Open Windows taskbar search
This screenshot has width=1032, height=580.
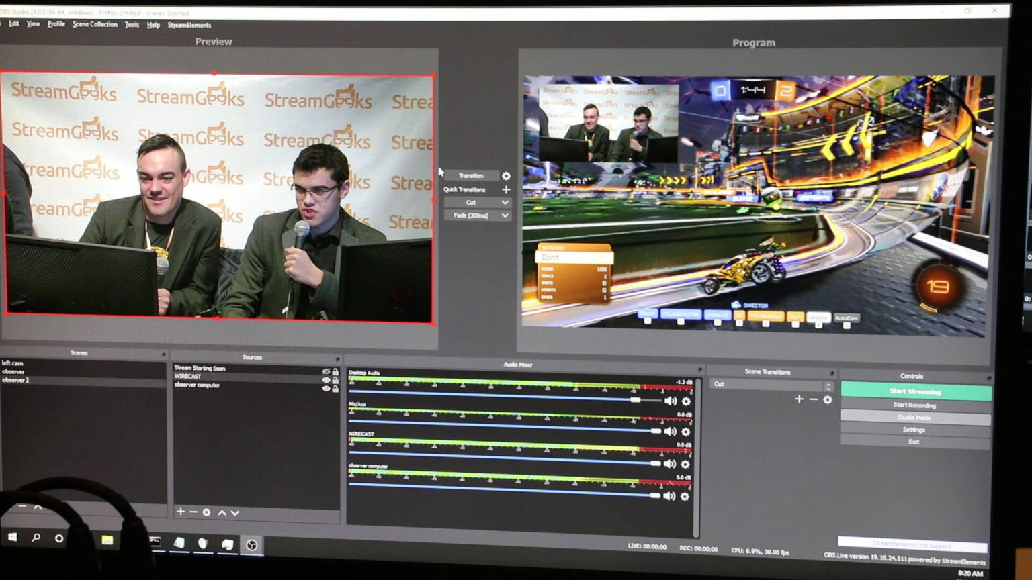(36, 538)
